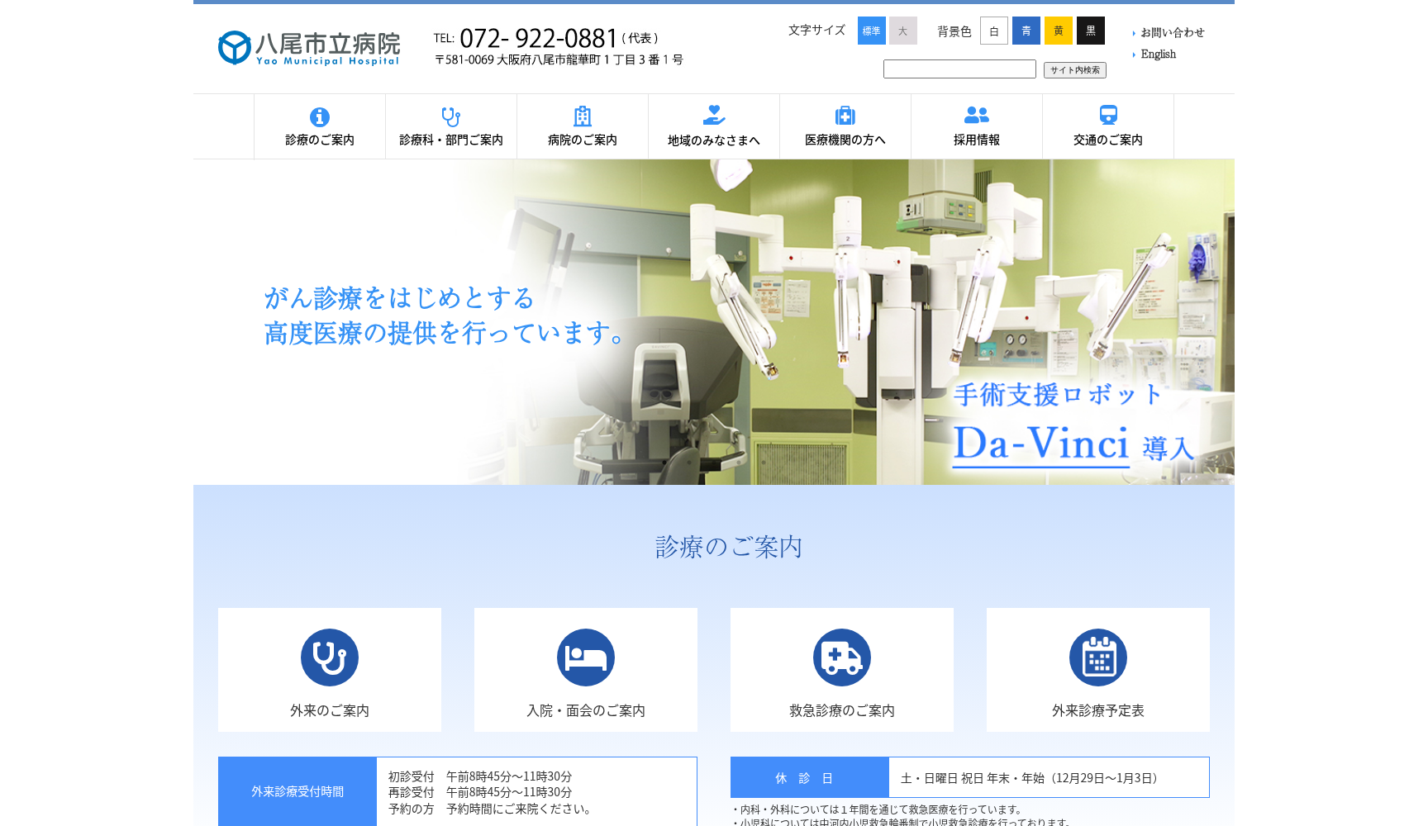Screen dimensions: 1428x826
Task: Click the ambulance icon for 救急診療のご案内
Action: click(841, 657)
